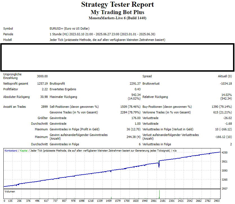The height and width of the screenshot is (204, 235).
Task: Click the Symbol label
Action: pos(8,28)
